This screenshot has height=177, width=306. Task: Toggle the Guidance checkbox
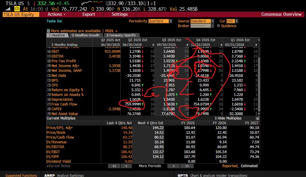pyautogui.click(x=218, y=26)
